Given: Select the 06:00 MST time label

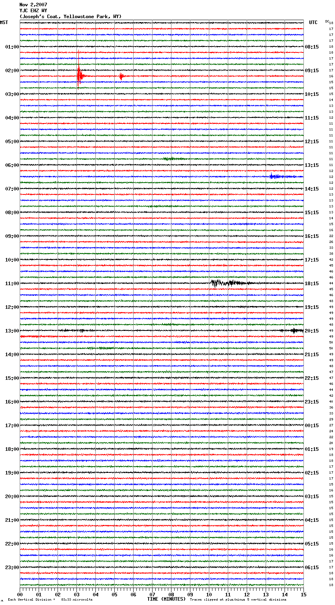Looking at the screenshot, I should 12,165.
